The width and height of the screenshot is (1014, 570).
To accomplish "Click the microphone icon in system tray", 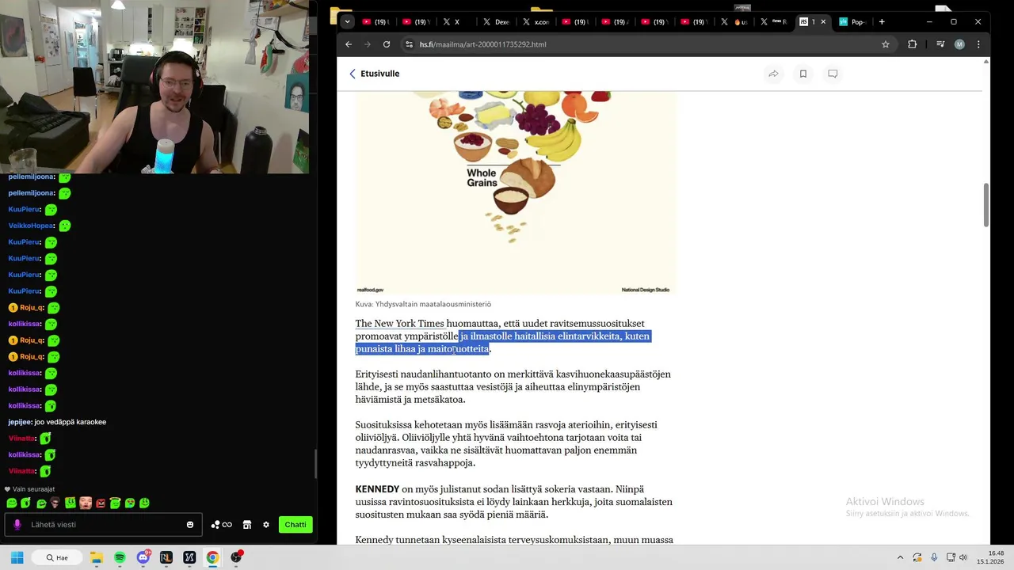I will [x=934, y=557].
